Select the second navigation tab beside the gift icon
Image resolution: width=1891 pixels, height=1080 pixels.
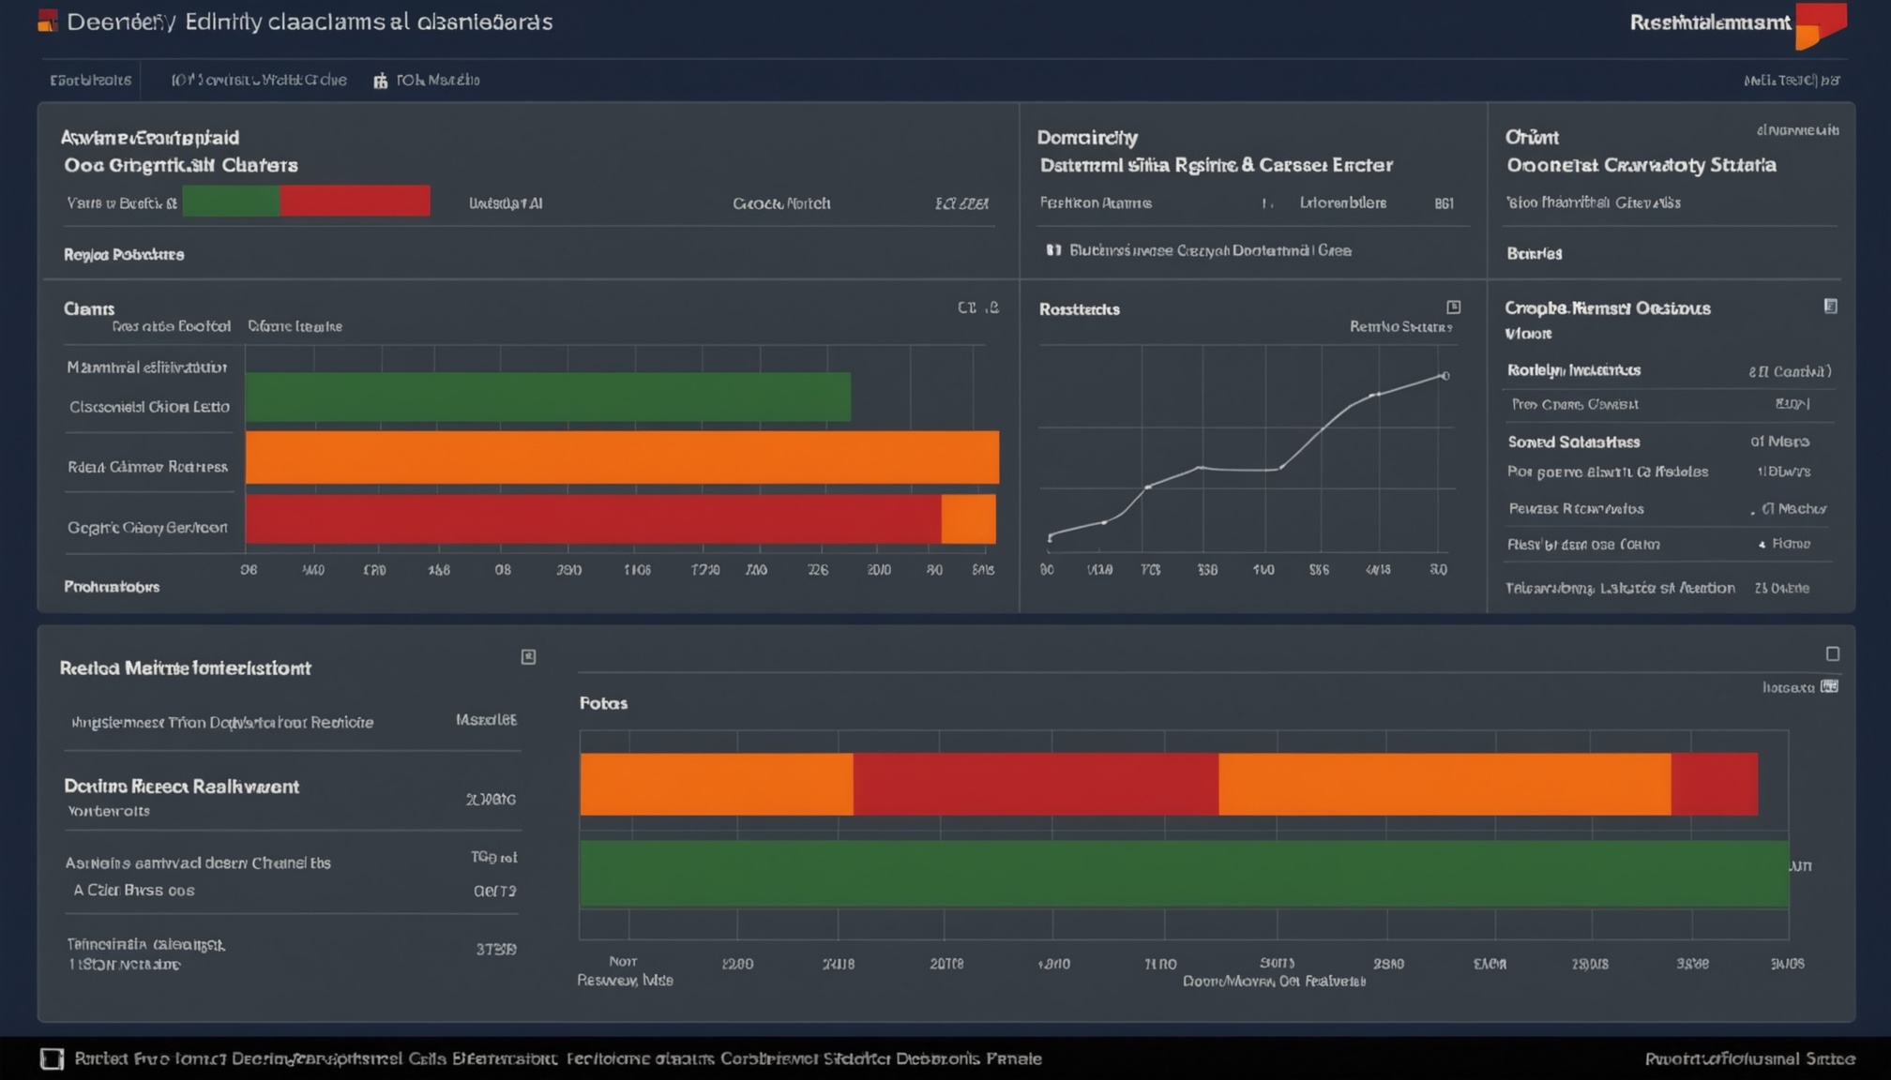point(259,81)
